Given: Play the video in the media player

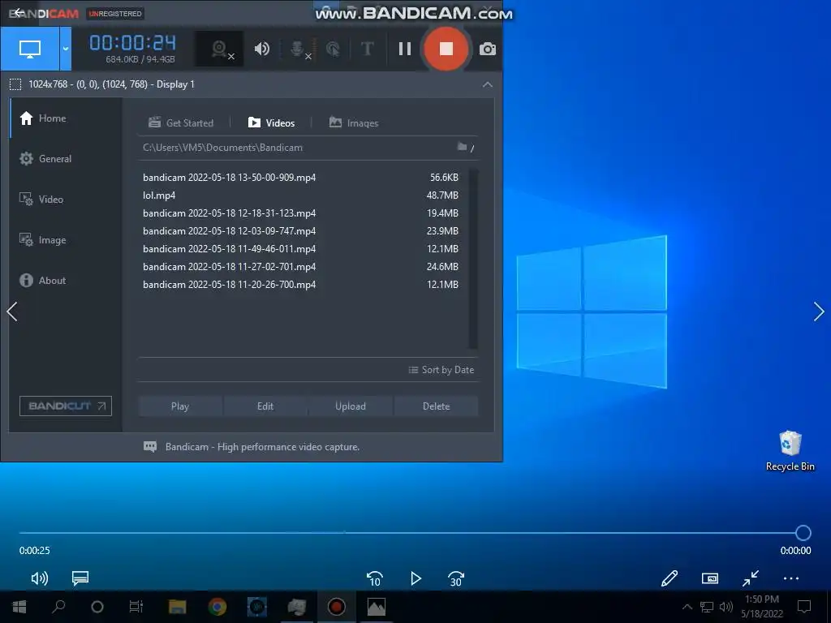Looking at the screenshot, I should 415,578.
